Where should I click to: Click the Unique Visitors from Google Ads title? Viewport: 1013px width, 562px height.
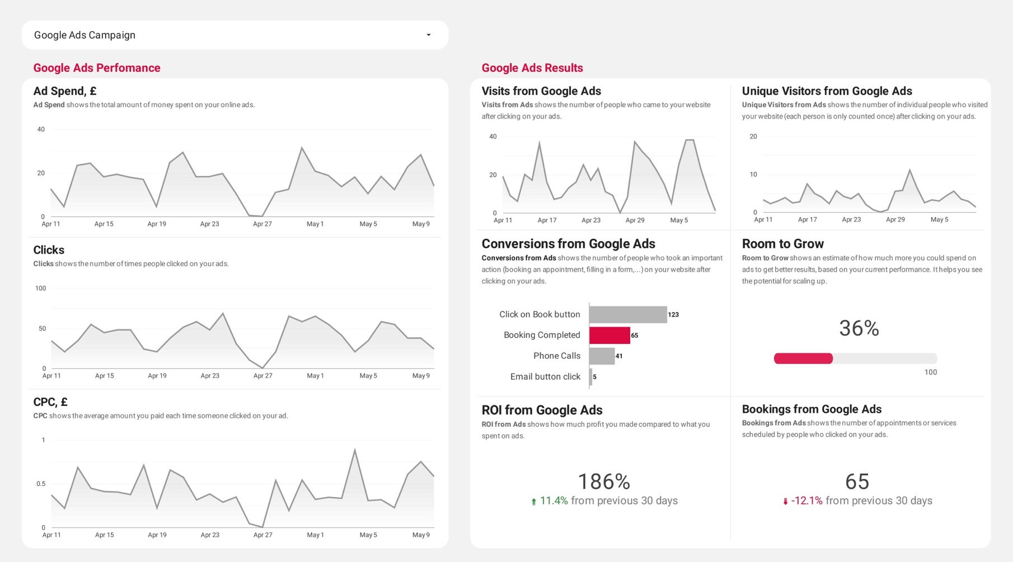(827, 91)
